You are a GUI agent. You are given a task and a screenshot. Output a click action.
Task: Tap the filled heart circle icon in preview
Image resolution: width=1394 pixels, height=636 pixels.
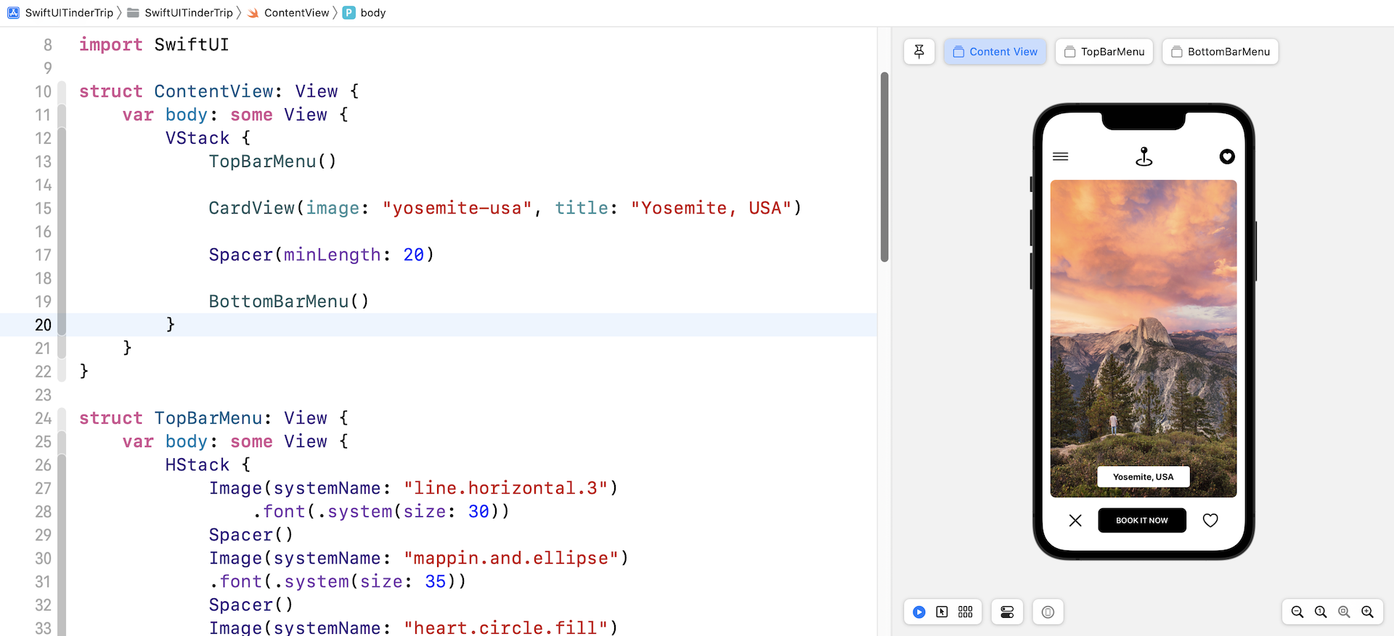click(1227, 157)
